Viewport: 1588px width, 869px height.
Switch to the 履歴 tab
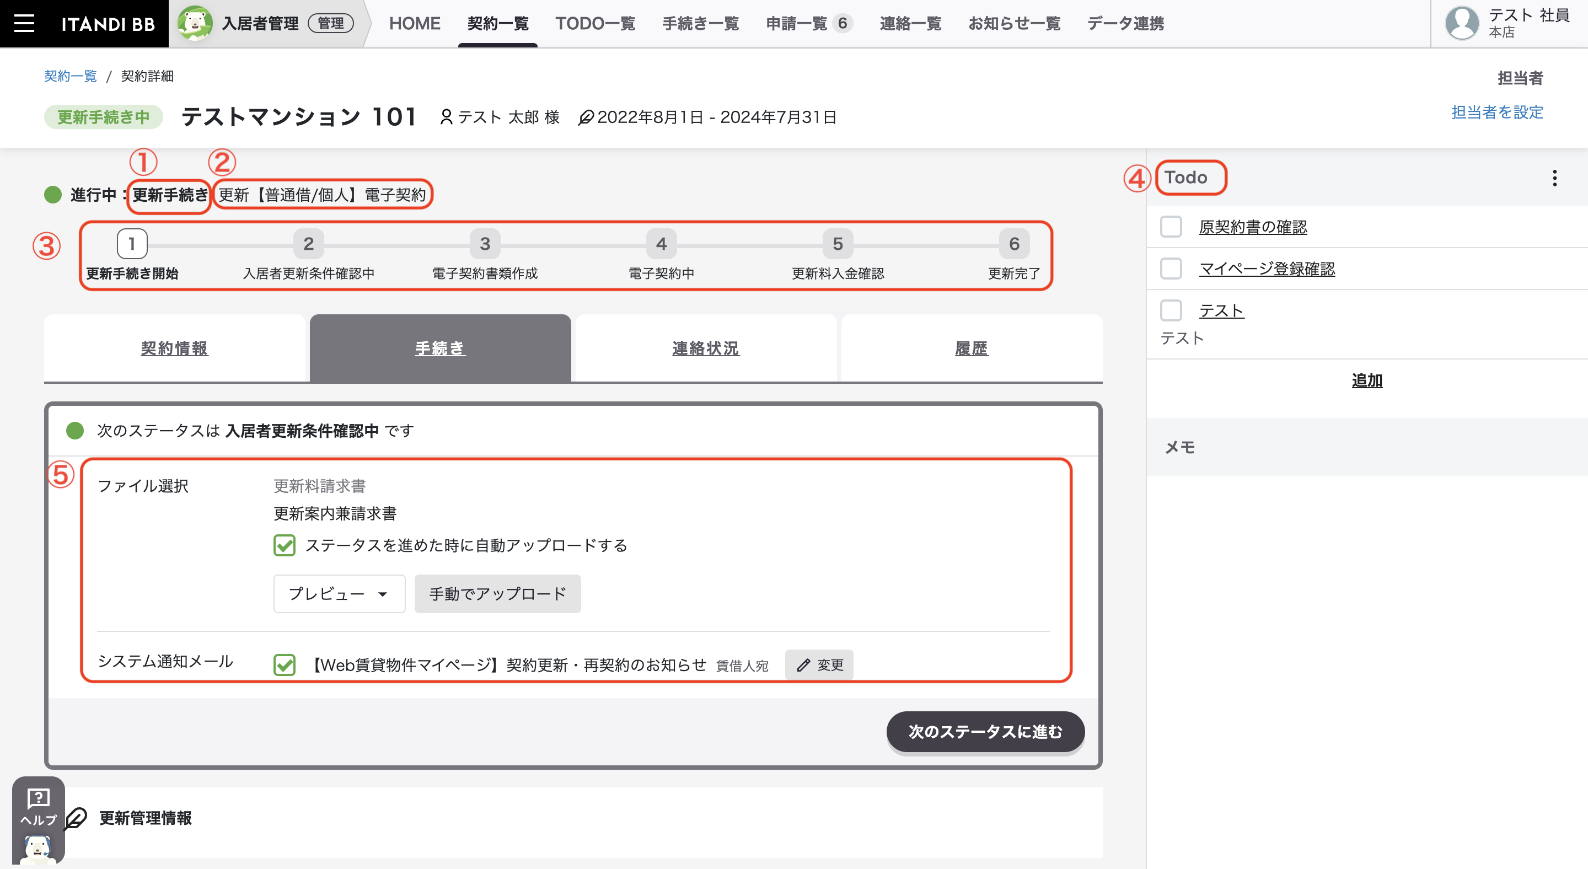(x=972, y=348)
